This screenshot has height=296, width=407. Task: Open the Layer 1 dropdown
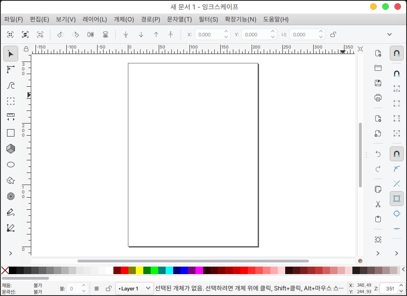pos(135,289)
